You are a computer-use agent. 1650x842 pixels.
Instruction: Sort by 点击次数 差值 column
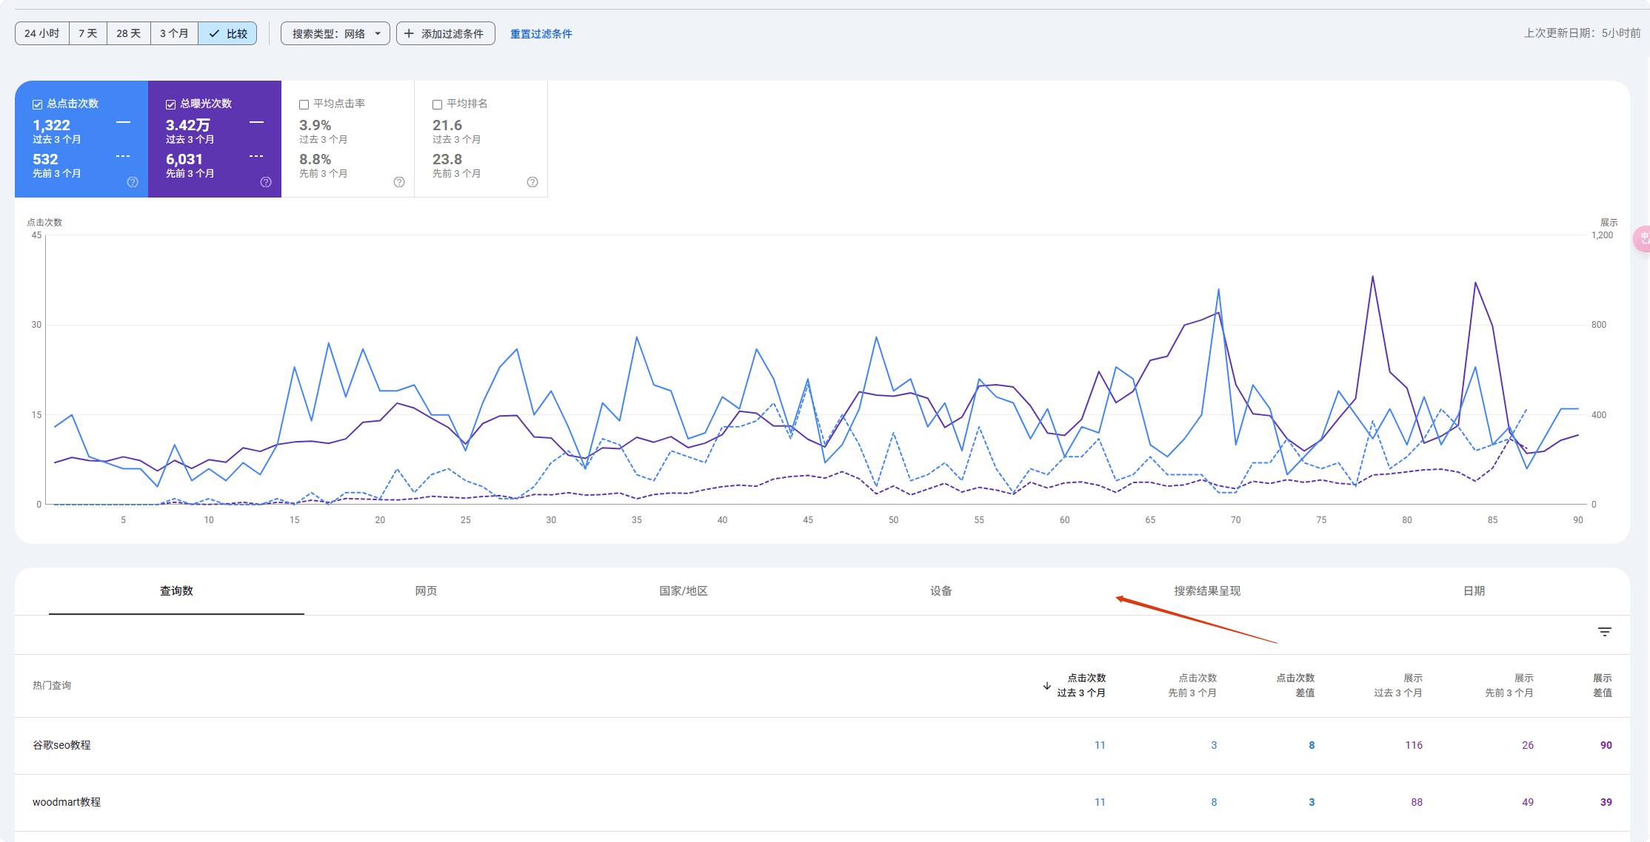1295,685
